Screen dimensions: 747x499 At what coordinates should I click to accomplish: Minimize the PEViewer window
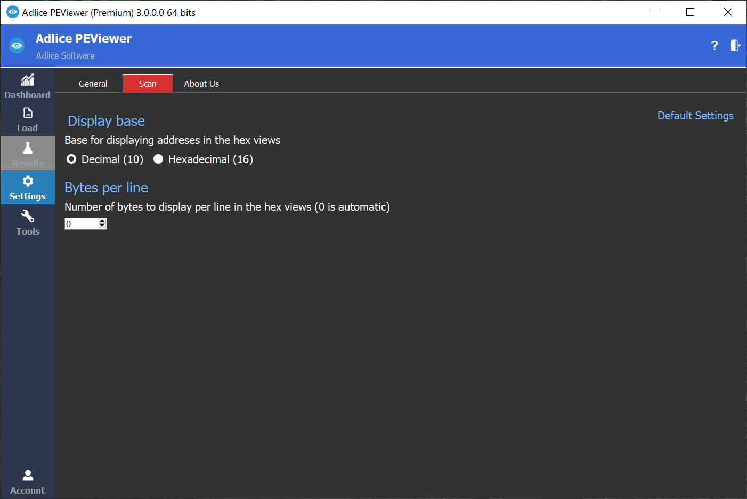pyautogui.click(x=654, y=12)
